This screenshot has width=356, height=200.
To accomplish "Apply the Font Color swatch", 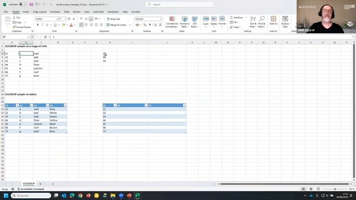I will click(x=71, y=24).
